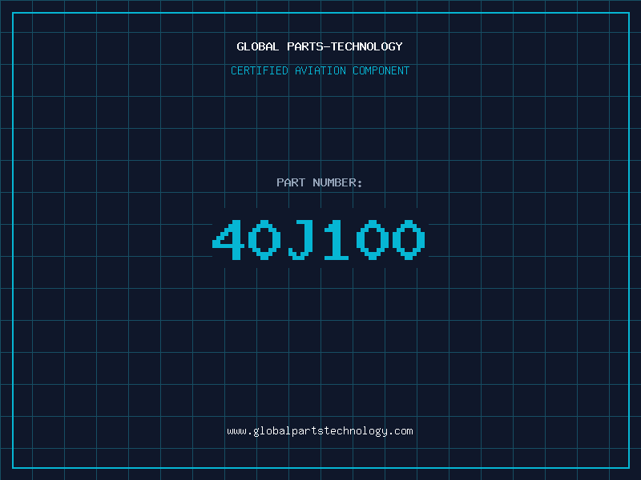Click the digit 1 in the part number
641x480 pixels.
pyautogui.click(x=336, y=239)
